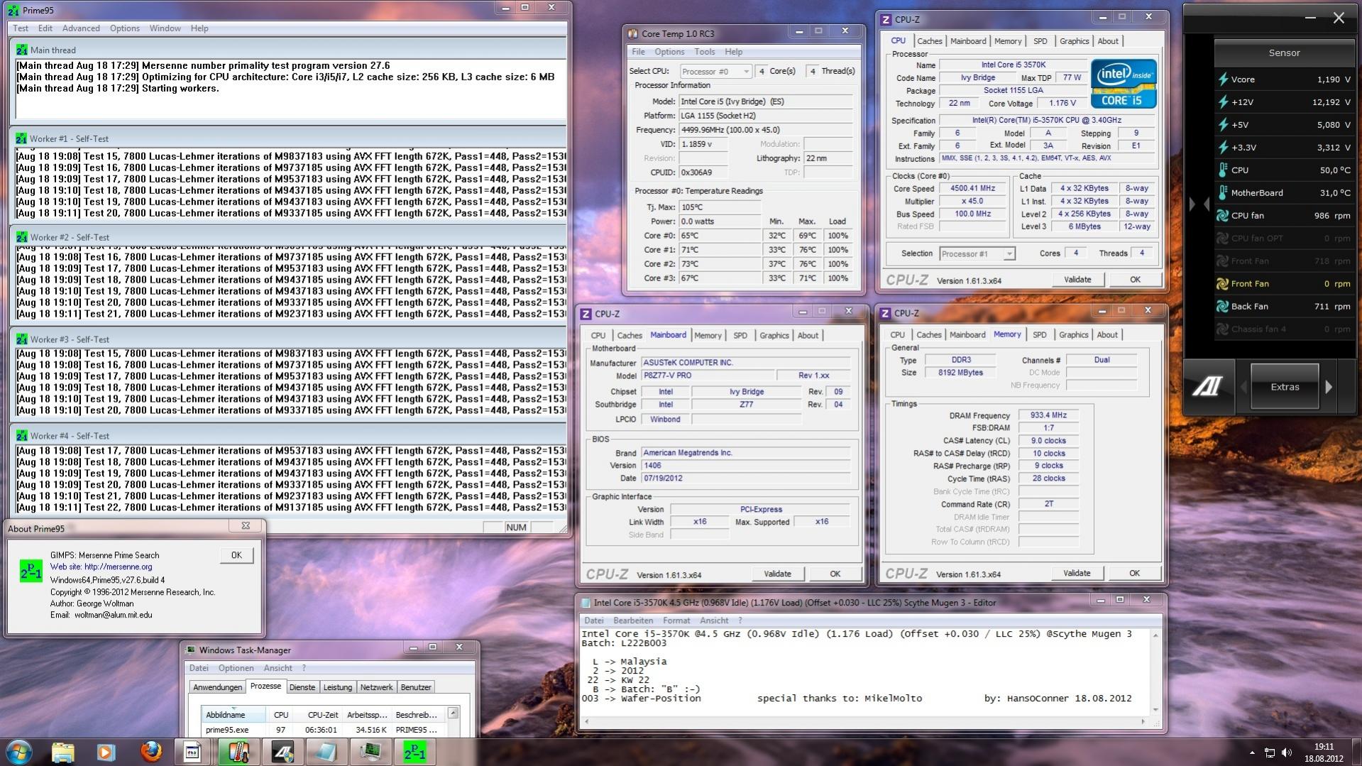Switch to the Leistung tab in Task-Manager

tap(338, 687)
